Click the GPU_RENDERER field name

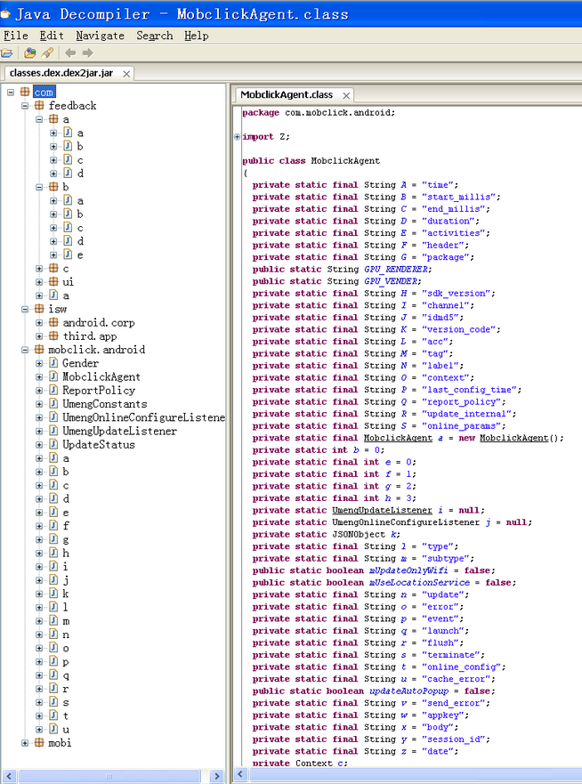[397, 270]
